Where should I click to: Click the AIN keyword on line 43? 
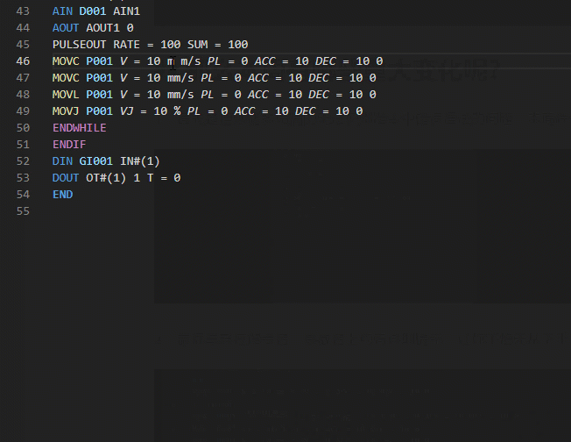[x=62, y=11]
